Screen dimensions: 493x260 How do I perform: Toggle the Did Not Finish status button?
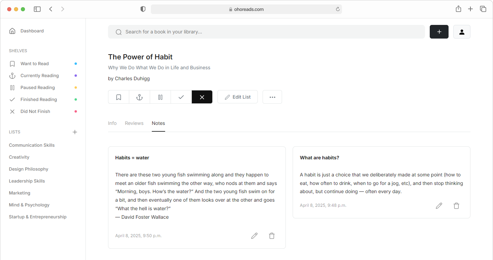click(202, 97)
